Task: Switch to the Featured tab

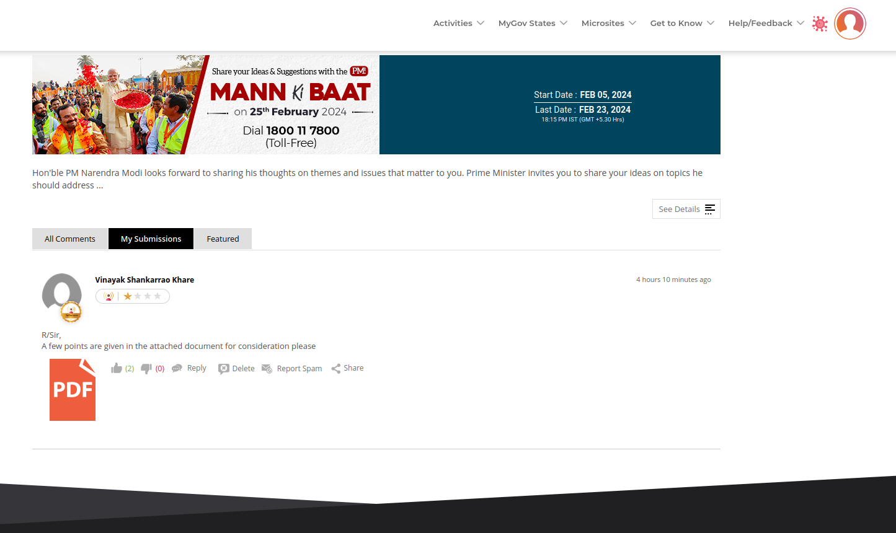Action: (x=223, y=239)
